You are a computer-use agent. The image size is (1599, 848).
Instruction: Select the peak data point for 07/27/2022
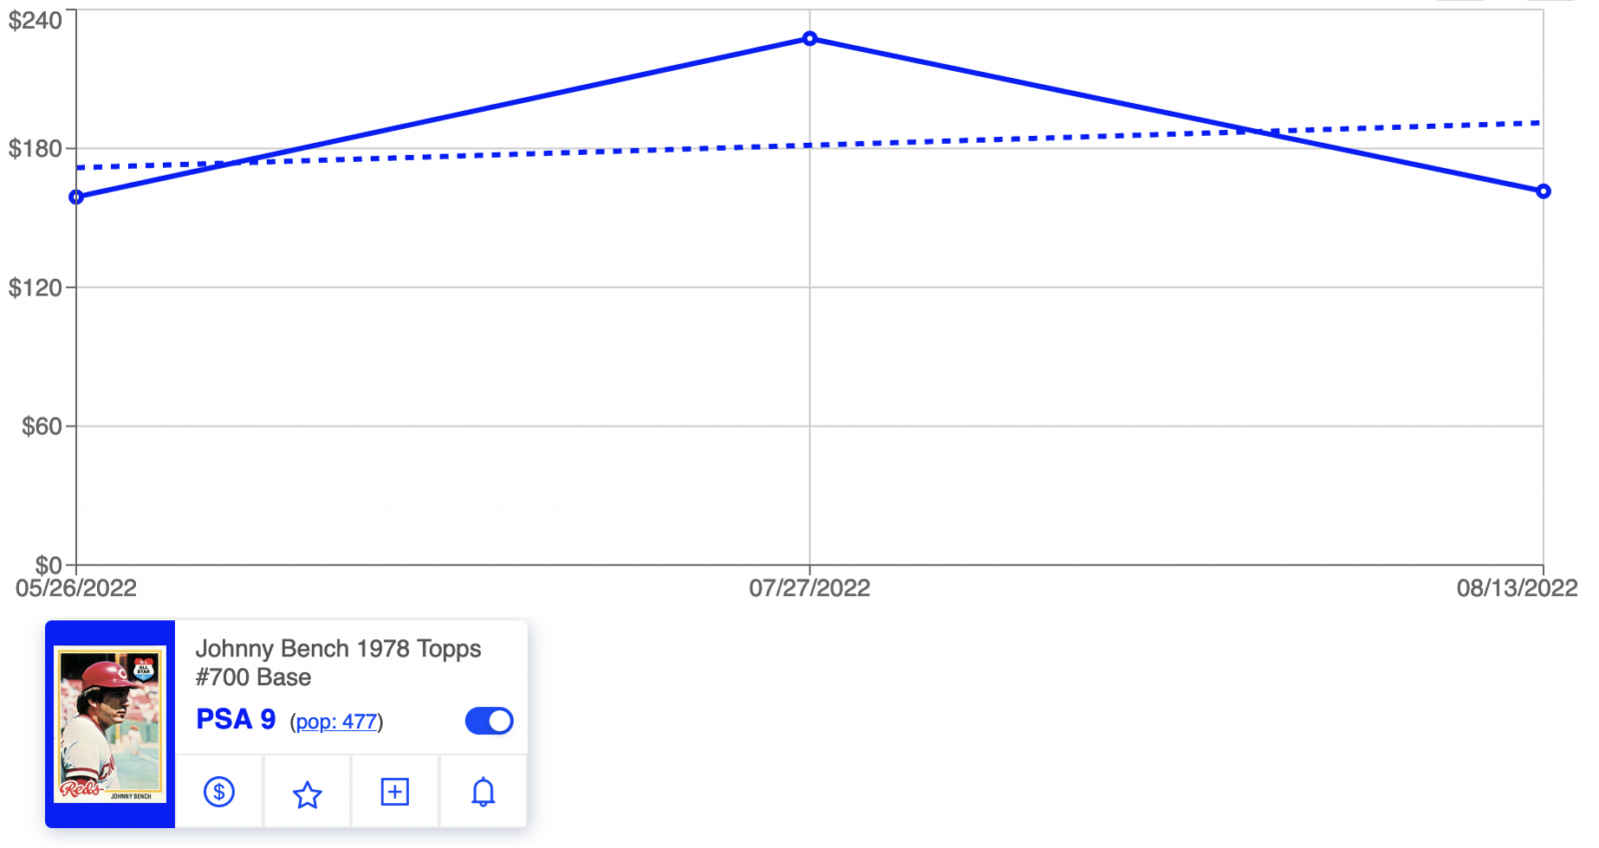(809, 39)
